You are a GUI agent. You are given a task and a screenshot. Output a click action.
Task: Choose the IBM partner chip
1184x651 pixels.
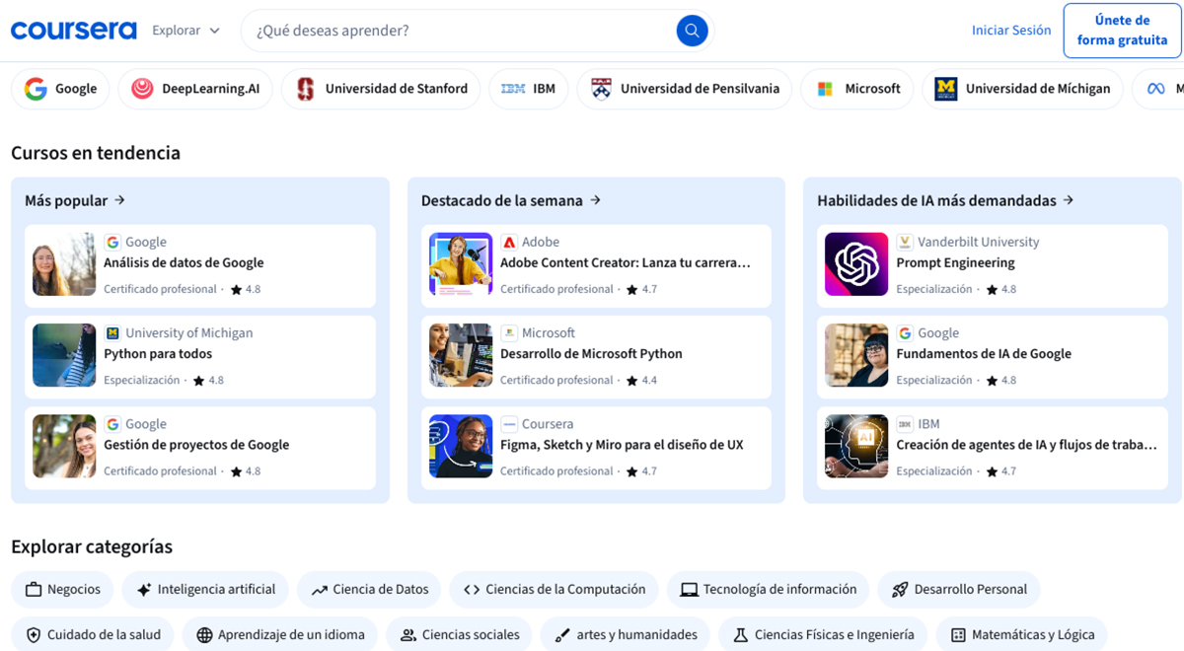click(528, 89)
